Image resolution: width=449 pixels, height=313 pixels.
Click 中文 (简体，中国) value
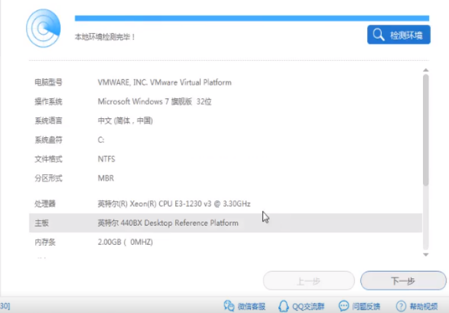click(125, 121)
